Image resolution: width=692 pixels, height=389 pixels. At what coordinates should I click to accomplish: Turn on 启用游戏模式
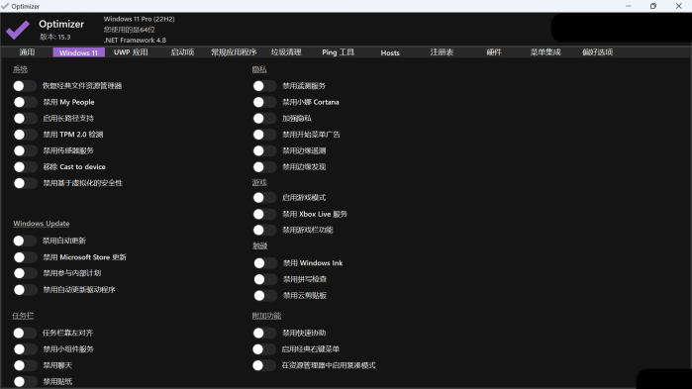264,198
